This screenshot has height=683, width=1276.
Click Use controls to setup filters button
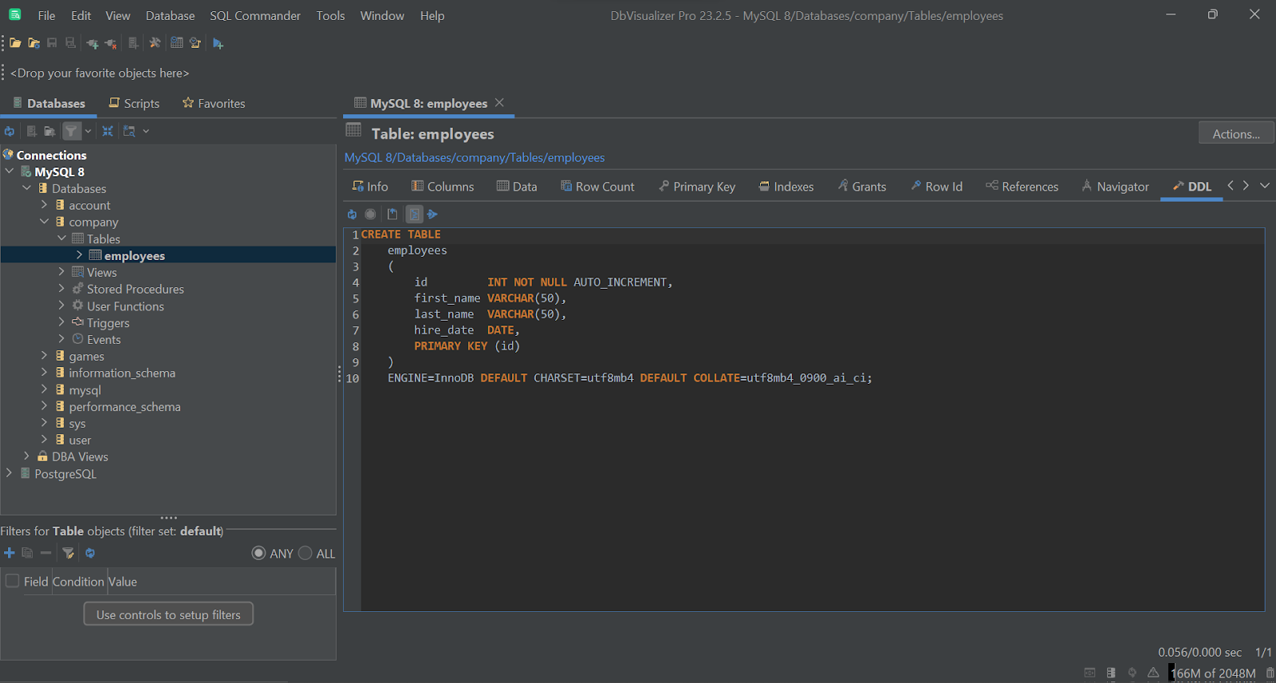tap(168, 614)
